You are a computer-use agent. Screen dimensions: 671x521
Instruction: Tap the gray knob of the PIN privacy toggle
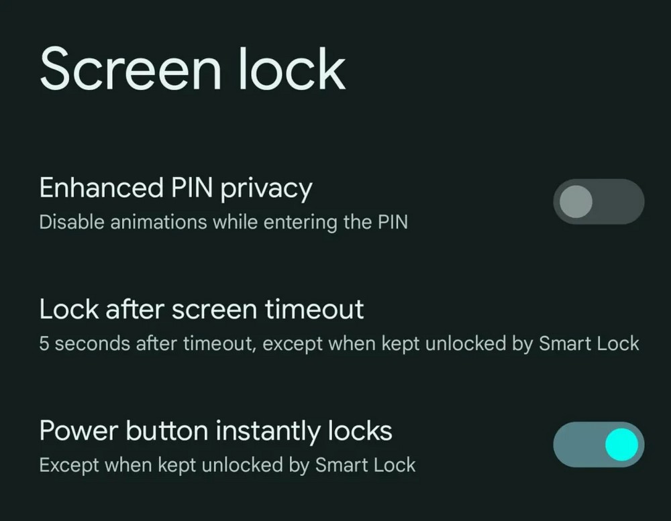[x=576, y=201]
